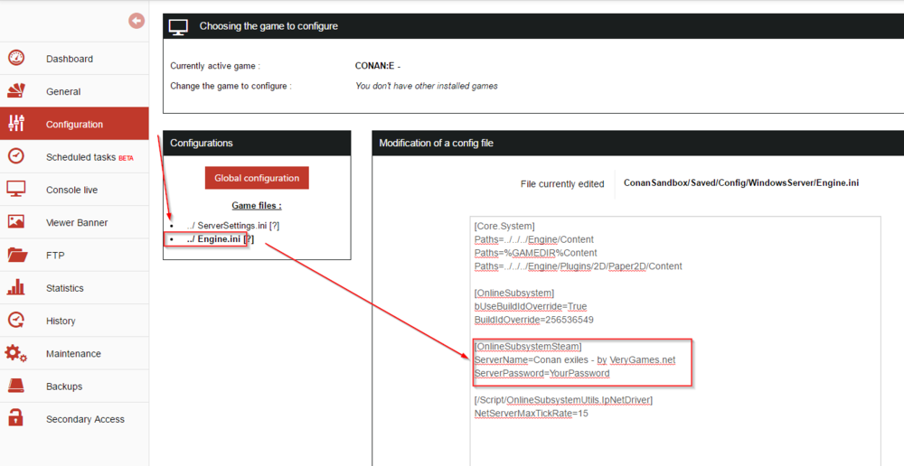Click the Statistics bar chart icon
This screenshot has width=904, height=466.
[x=16, y=288]
